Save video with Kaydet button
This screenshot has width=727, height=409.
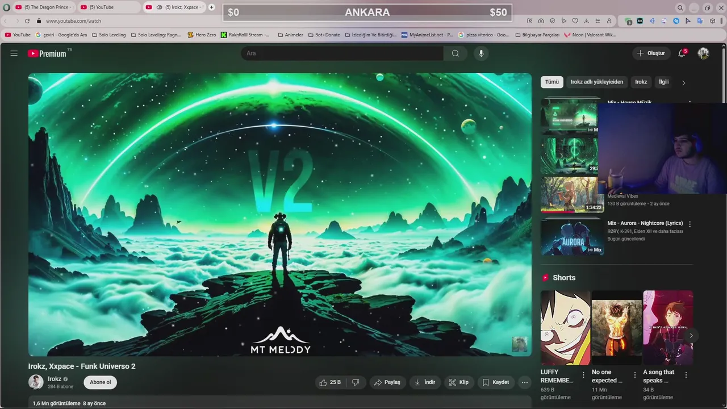tap(496, 382)
